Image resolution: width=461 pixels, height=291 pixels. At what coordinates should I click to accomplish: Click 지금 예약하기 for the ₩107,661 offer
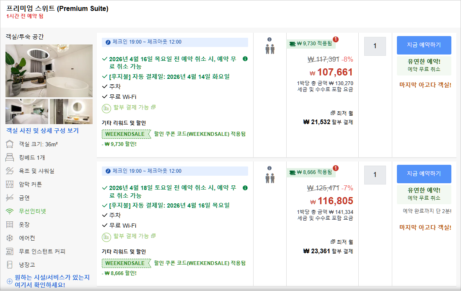(424, 45)
